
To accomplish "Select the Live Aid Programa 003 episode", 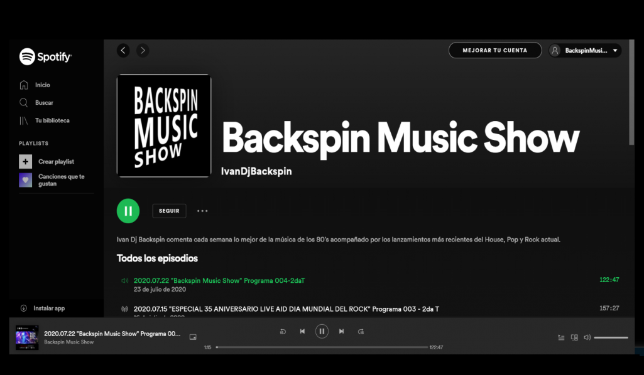I will point(287,309).
